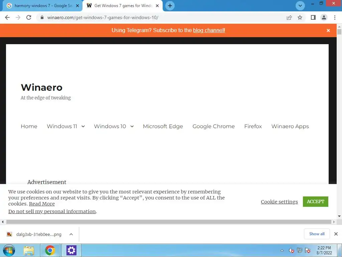Click the downloaded png file icon
Screen dimensions: 342x257
point(9,234)
